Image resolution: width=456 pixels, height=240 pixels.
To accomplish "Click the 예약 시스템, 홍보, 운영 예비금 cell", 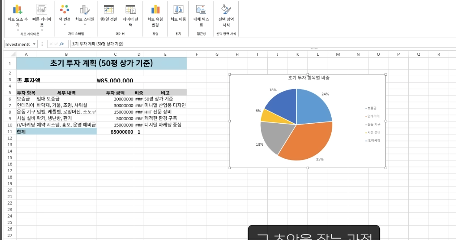I will click(x=66, y=125).
